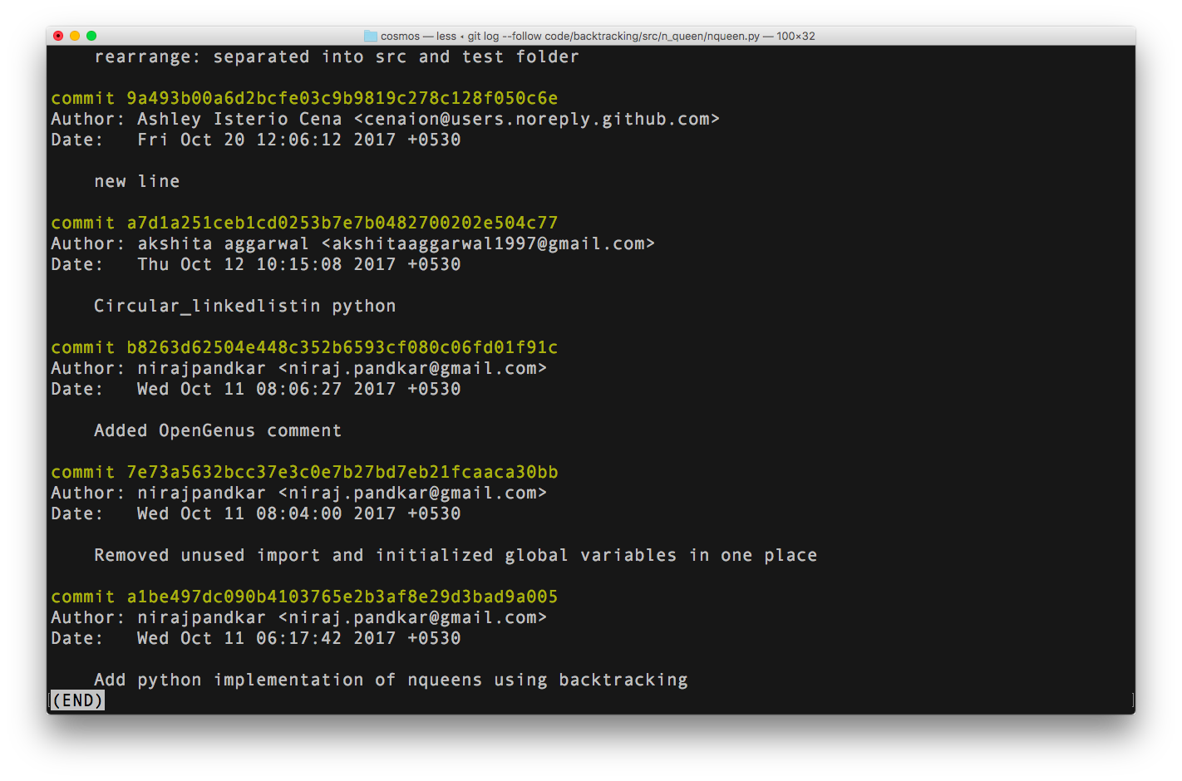Select commit hash b8263d62504e448c352b6593cf080c06fd01f91c

pos(342,347)
